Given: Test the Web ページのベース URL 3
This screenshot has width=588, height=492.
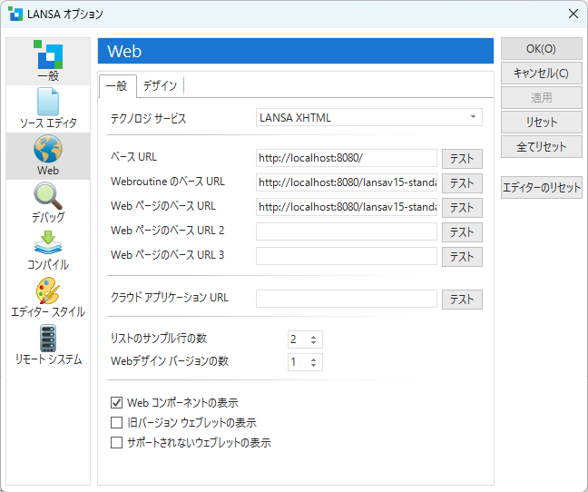Looking at the screenshot, I should point(462,257).
